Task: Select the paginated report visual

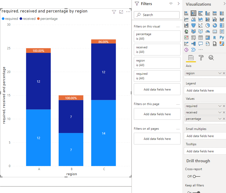Action: pos(215,43)
